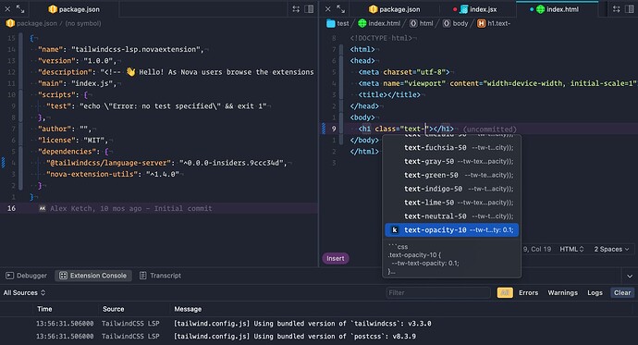Choose text-indigo-50 suggestion
The image size is (638, 345).
pos(451,189)
